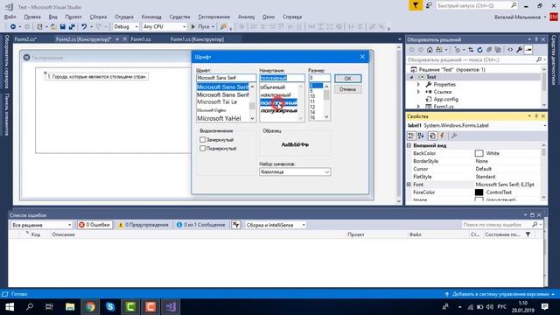The image size is (560, 315).
Task: Click the Save icon in toolbar
Action: pyautogui.click(x=63, y=27)
